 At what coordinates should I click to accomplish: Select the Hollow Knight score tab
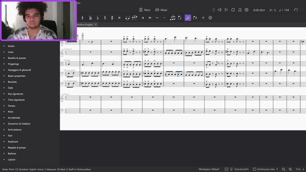85,24
